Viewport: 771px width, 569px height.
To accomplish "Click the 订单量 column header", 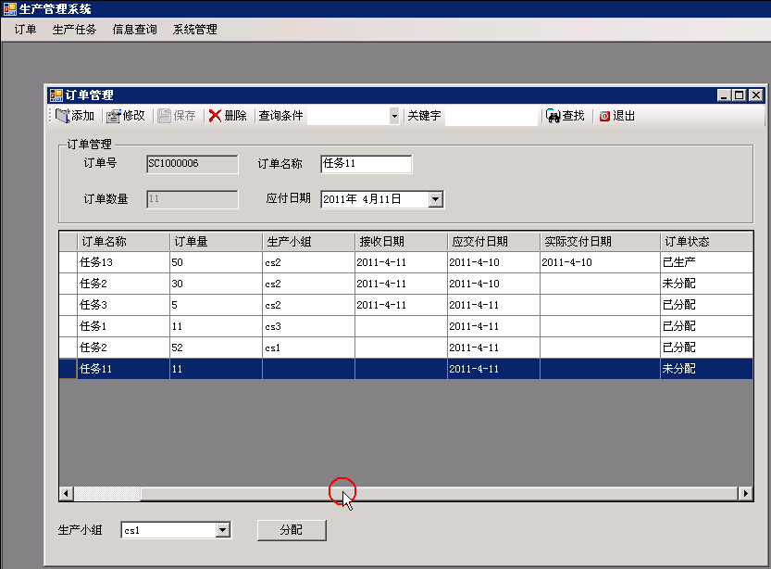I will coord(216,242).
